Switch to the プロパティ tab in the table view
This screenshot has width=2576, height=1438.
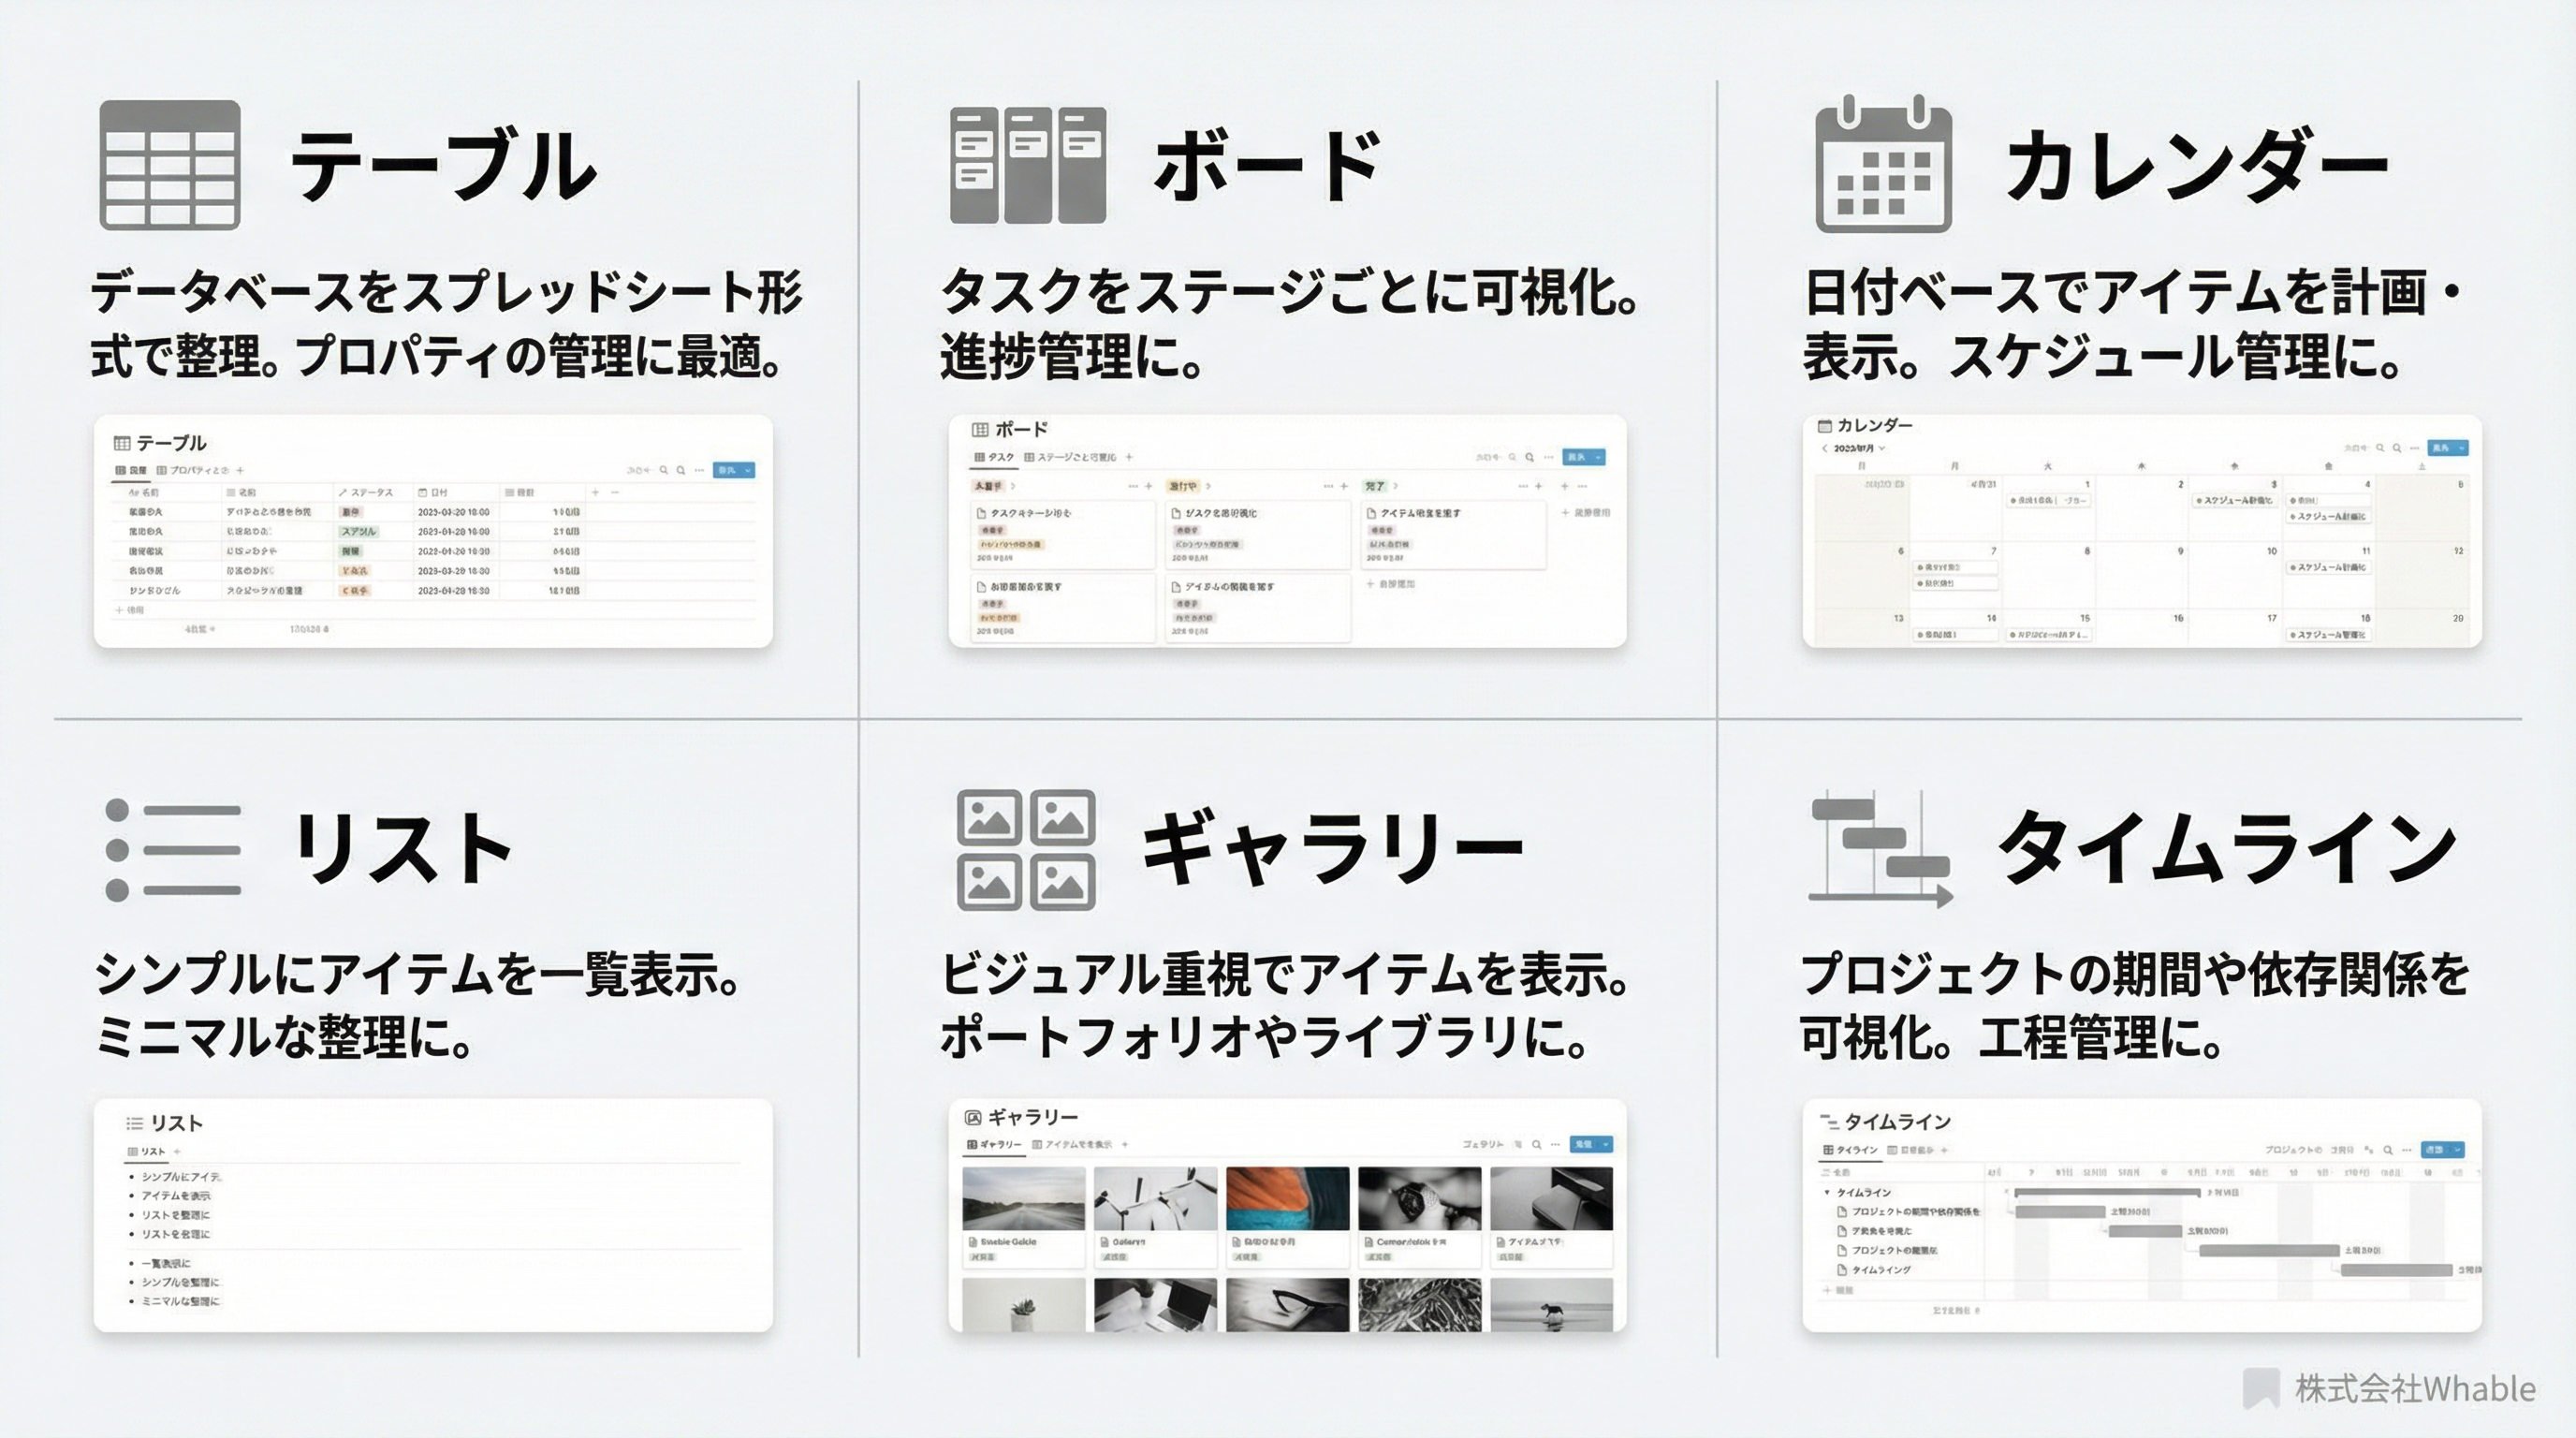[195, 470]
